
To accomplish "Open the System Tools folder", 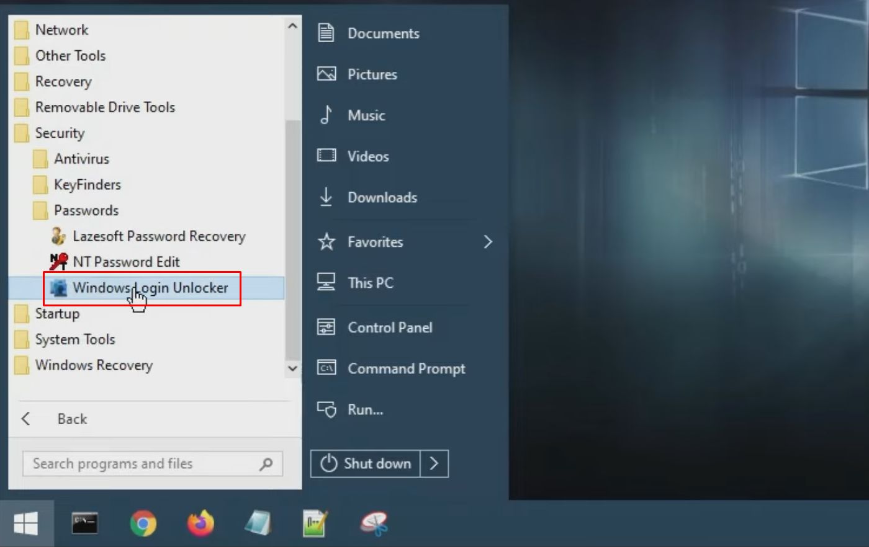I will coord(75,339).
